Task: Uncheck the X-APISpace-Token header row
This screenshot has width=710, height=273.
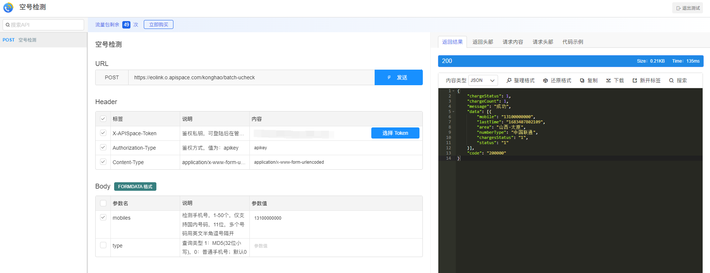Action: point(103,133)
